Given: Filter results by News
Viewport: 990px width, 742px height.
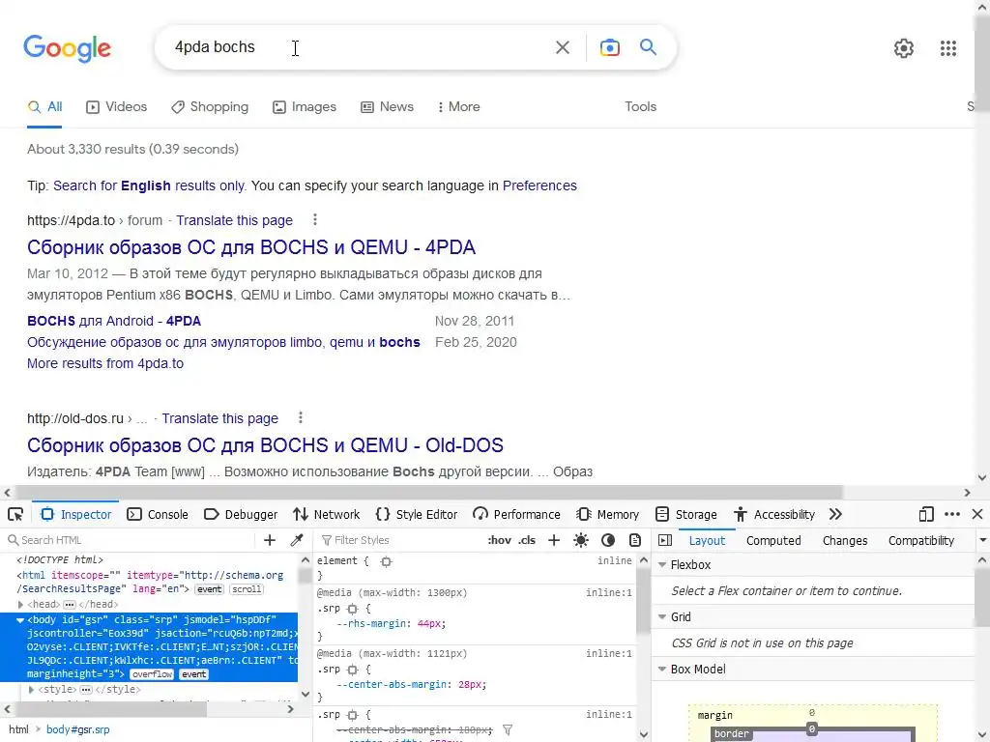Looking at the screenshot, I should click(387, 106).
